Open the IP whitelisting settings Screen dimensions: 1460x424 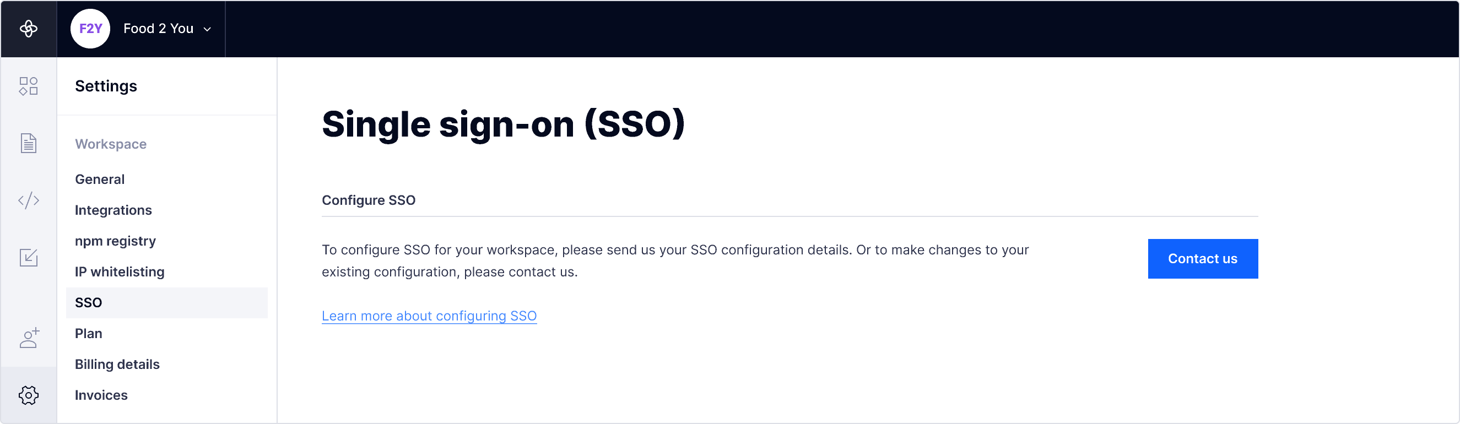[120, 271]
